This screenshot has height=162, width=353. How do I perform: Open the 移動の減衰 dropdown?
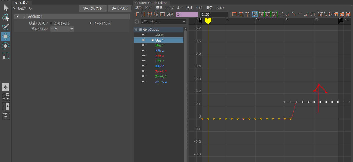[x=72, y=29]
